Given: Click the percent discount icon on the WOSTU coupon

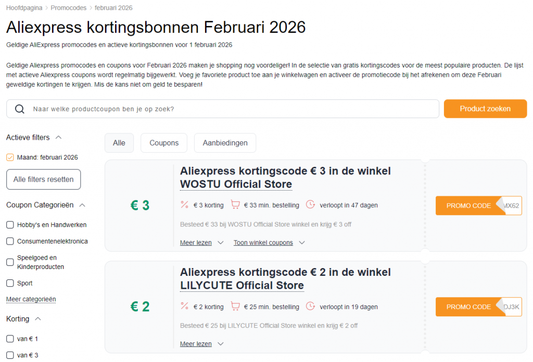Looking at the screenshot, I should [x=184, y=205].
